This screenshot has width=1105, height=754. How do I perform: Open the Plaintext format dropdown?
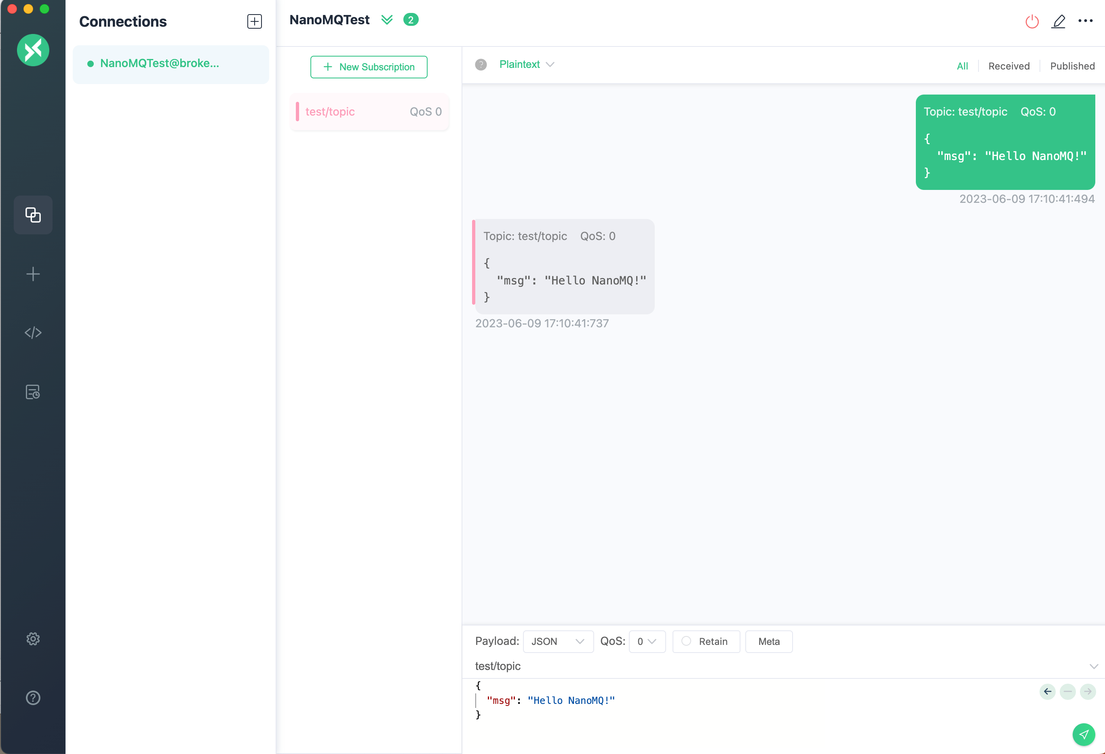pyautogui.click(x=526, y=65)
